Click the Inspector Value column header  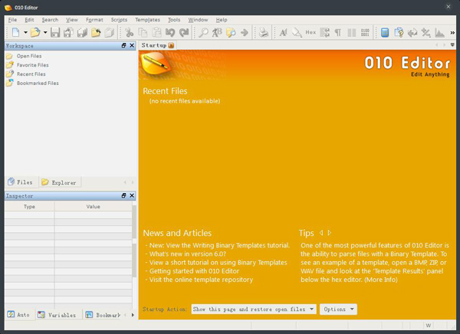pos(93,206)
